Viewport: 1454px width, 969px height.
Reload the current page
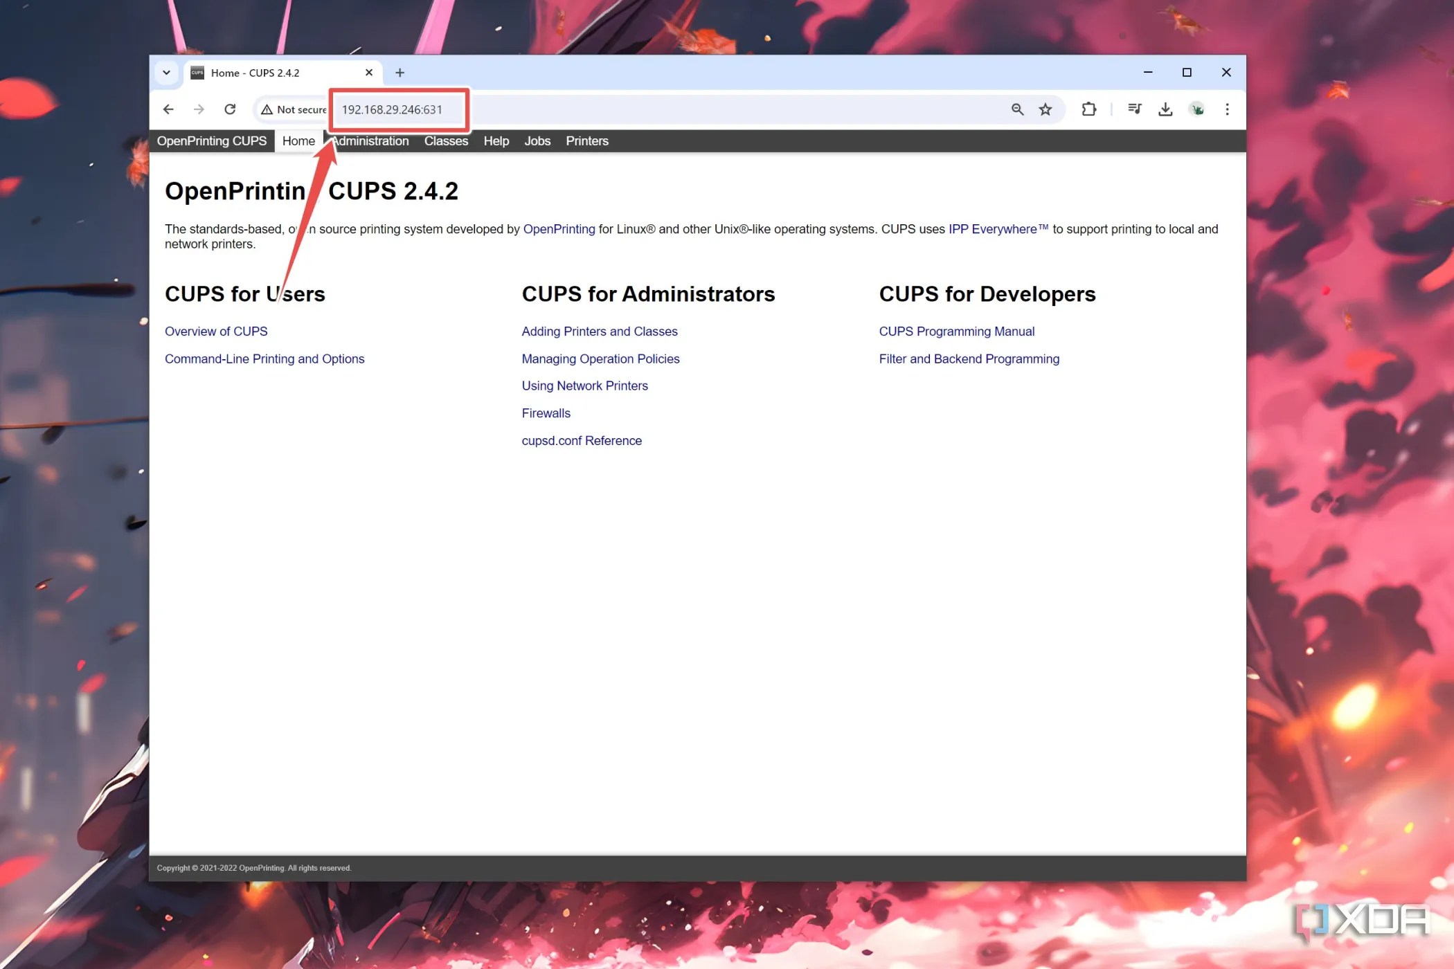(x=230, y=109)
